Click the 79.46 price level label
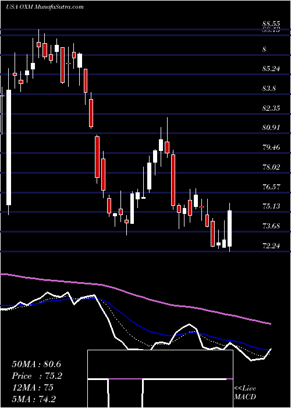Image resolution: width=291 pixels, height=408 pixels. click(271, 147)
